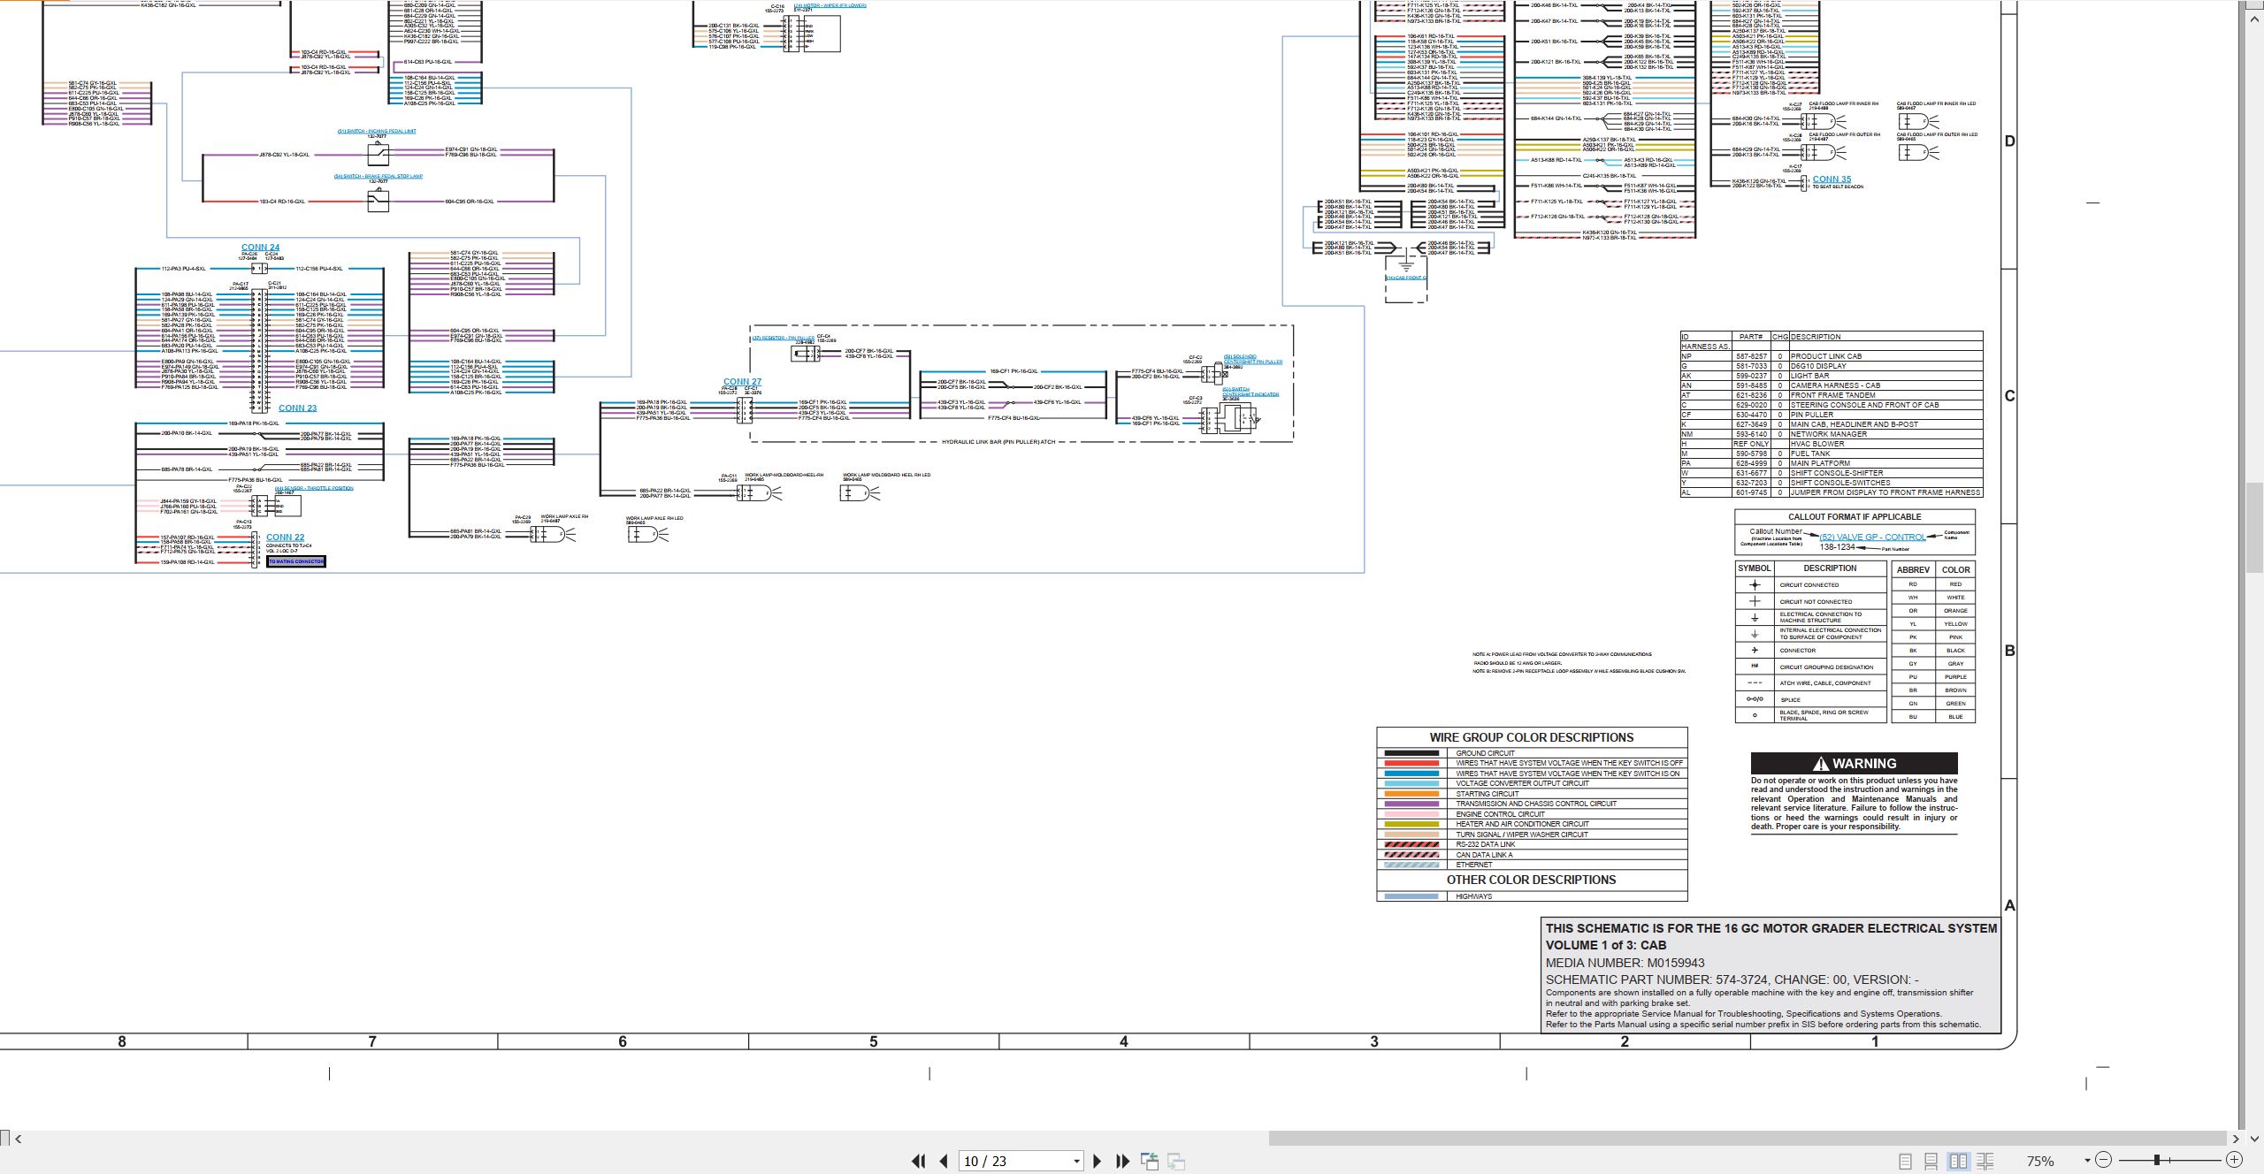2264x1174 pixels.
Task: Follow the CONN 23 link
Action: click(297, 408)
